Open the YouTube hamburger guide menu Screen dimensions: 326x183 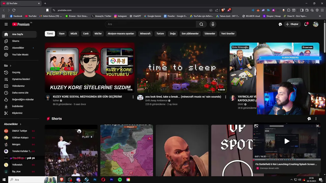[x=6, y=24]
